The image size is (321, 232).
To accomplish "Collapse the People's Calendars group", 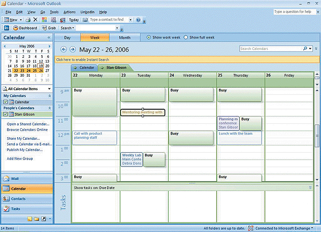I will pos(50,108).
